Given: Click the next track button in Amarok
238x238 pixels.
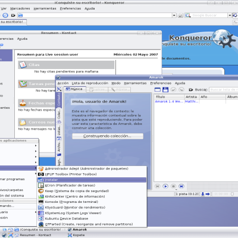Looking at the screenshot, I should click(181, 186).
